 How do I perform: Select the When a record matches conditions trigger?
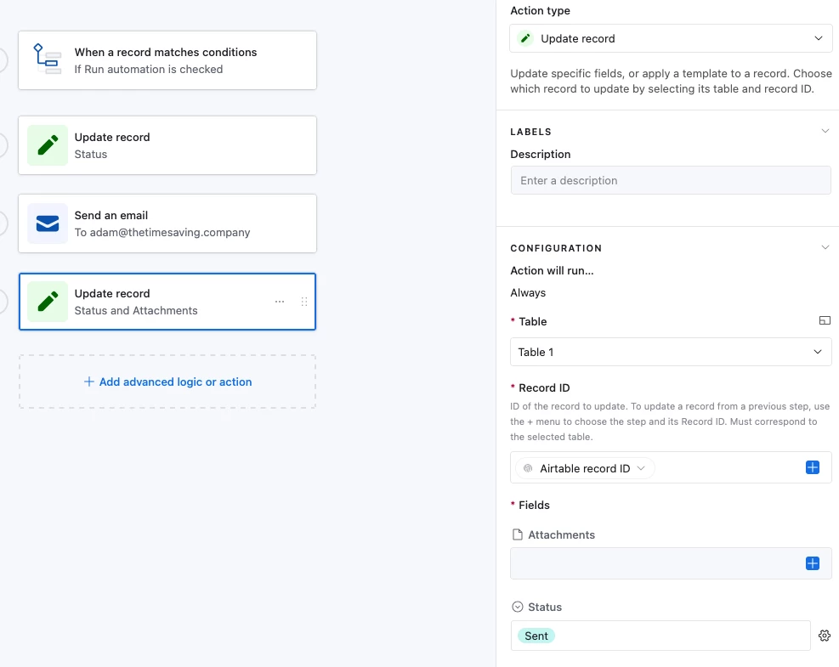(167, 60)
